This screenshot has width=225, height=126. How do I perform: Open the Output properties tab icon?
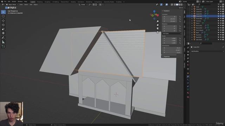point(188,55)
